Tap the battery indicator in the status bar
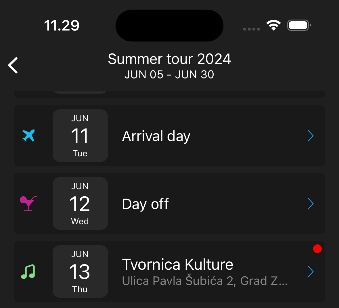This screenshot has height=308, width=339. [298, 25]
